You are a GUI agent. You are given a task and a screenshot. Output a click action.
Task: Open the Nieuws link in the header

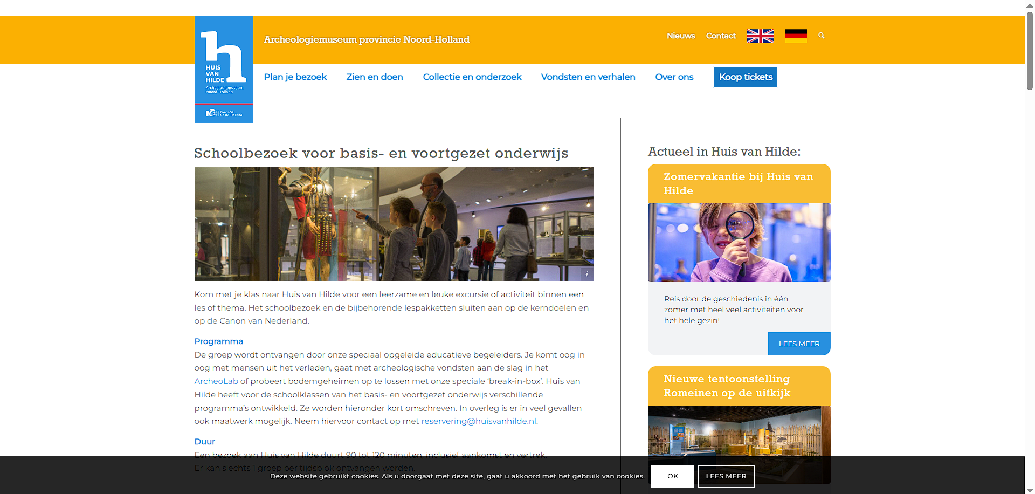click(x=681, y=36)
